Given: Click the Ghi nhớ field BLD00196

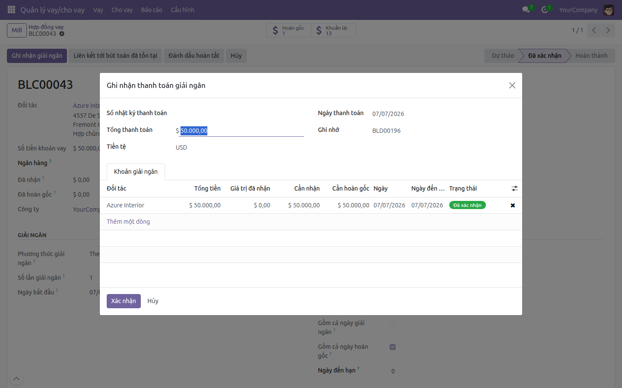Looking at the screenshot, I should pyautogui.click(x=444, y=131).
